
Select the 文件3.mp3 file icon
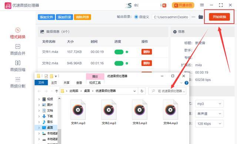pyautogui.click(x=140, y=109)
